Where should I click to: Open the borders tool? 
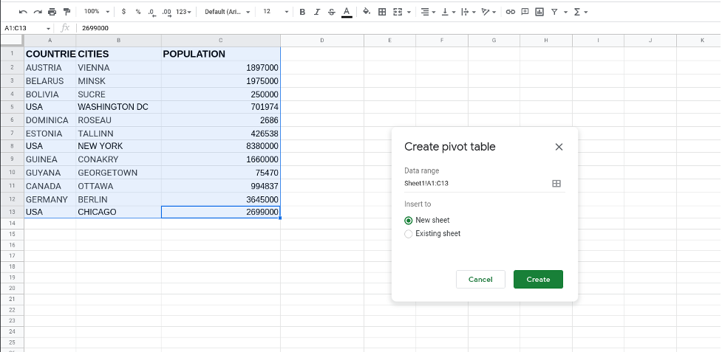click(382, 12)
